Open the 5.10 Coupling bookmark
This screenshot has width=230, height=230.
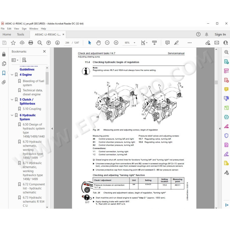coord(32,109)
